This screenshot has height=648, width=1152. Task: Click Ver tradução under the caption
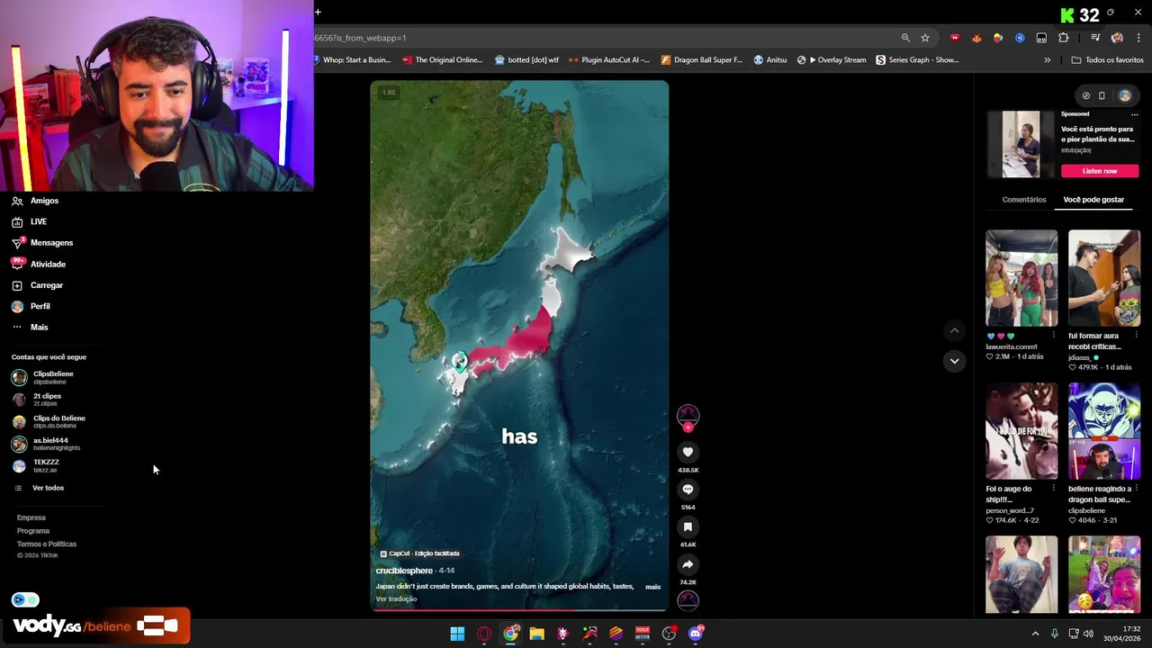[396, 598]
